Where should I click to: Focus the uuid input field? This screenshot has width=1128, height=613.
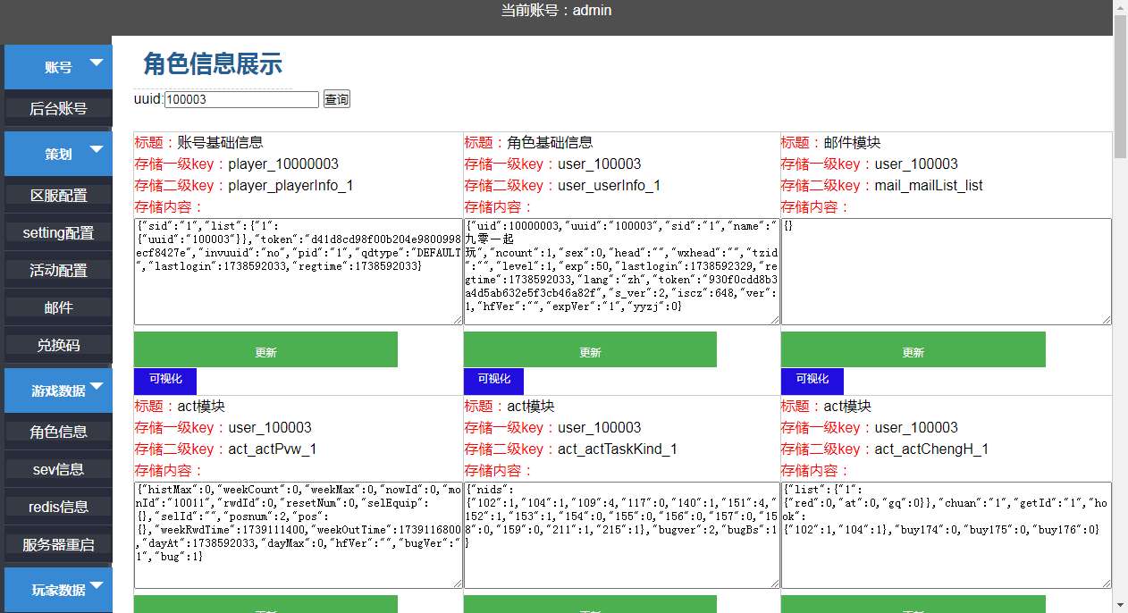click(241, 99)
